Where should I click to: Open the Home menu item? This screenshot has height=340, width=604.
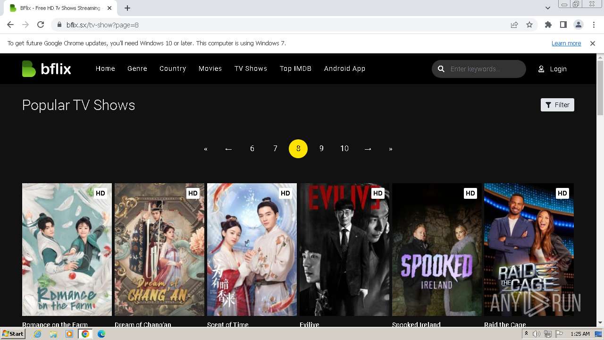tap(105, 68)
